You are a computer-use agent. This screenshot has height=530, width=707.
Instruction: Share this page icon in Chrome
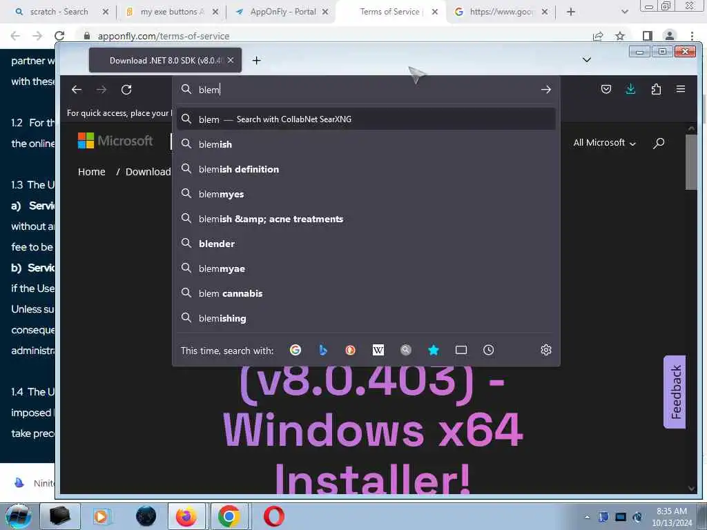pyautogui.click(x=598, y=36)
